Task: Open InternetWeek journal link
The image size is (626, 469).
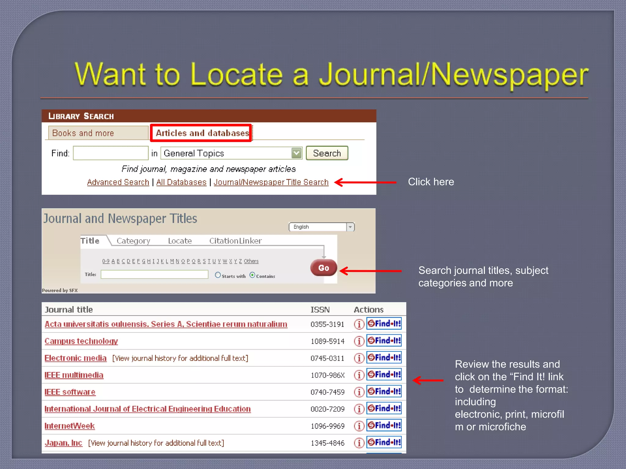Action: (x=70, y=426)
